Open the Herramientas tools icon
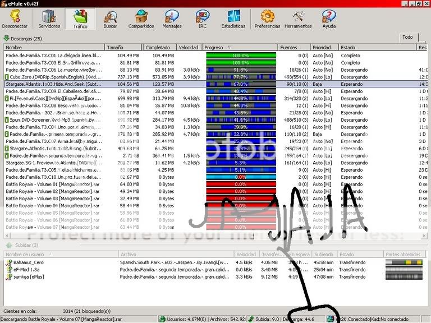The image size is (431, 323). pos(298,19)
